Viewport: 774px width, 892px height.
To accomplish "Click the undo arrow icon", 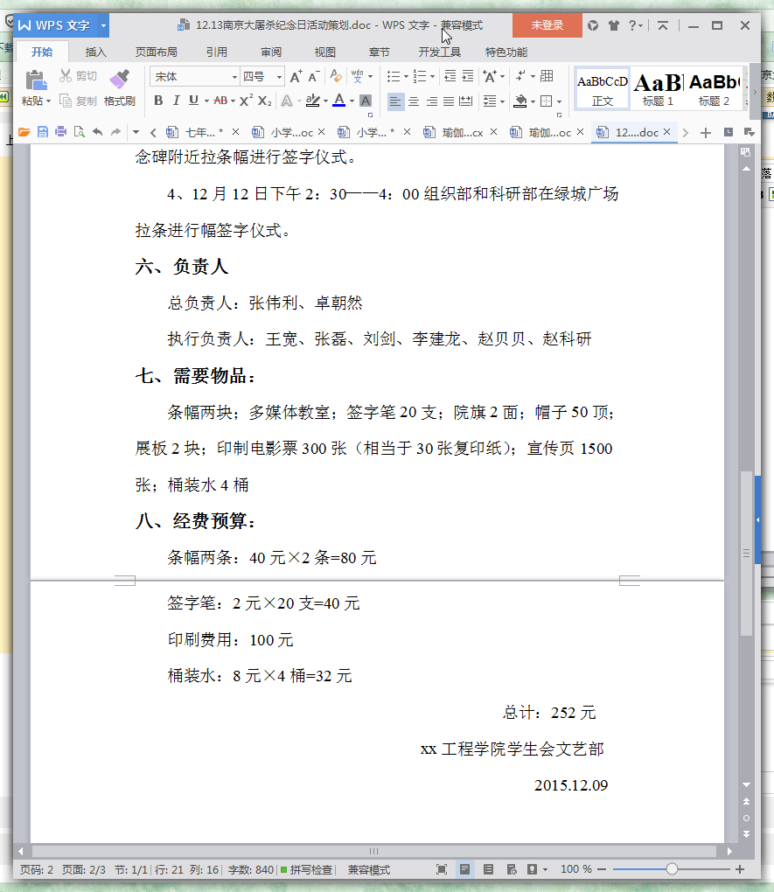I will tap(97, 132).
